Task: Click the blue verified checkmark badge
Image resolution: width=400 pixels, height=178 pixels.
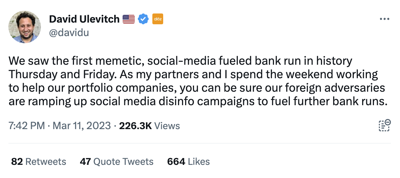Action: click(x=143, y=19)
